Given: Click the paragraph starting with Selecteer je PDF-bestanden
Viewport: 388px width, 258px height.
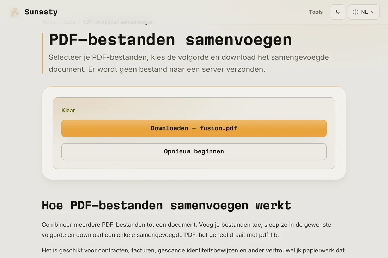Looking at the screenshot, I should point(189,63).
